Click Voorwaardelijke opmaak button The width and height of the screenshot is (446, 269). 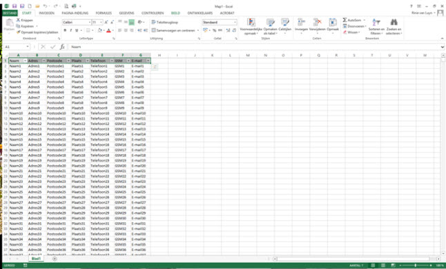[251, 27]
